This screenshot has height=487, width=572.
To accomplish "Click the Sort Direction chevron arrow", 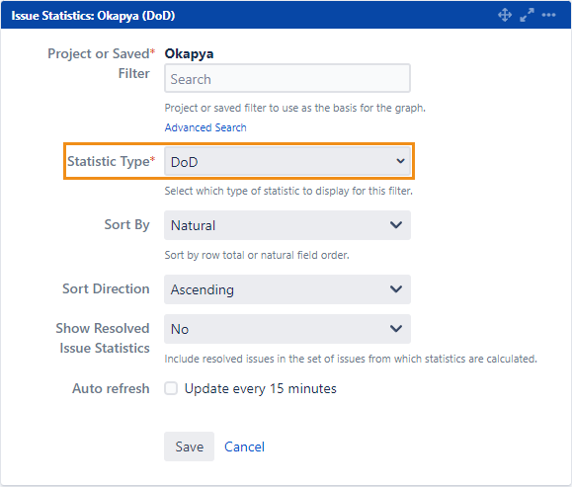I will [396, 288].
